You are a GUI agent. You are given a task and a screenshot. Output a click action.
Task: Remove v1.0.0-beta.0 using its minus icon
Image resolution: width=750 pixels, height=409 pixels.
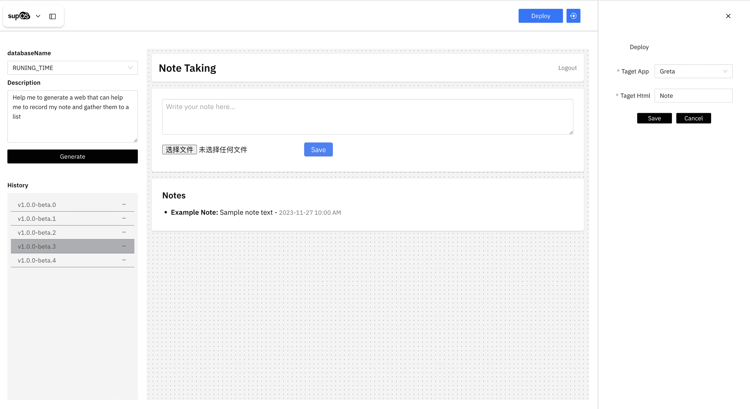[x=124, y=204]
